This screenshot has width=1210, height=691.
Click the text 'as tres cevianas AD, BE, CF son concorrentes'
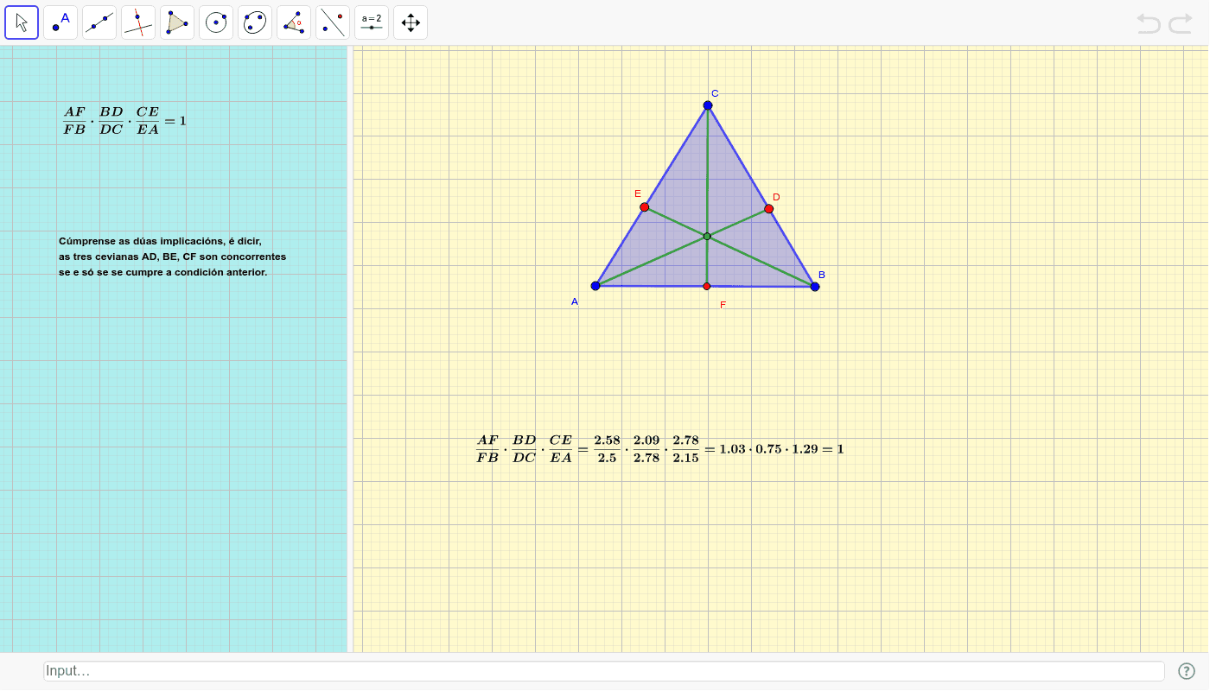coord(173,257)
